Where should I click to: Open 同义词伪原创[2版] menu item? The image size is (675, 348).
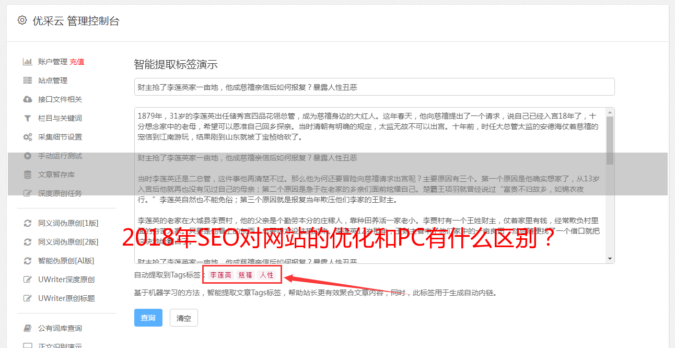(x=68, y=242)
